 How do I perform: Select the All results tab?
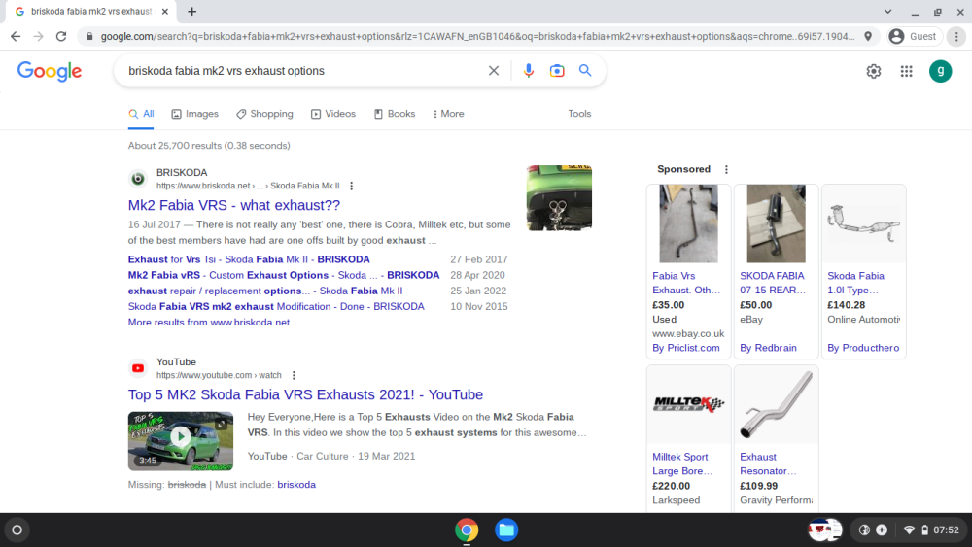tap(141, 114)
